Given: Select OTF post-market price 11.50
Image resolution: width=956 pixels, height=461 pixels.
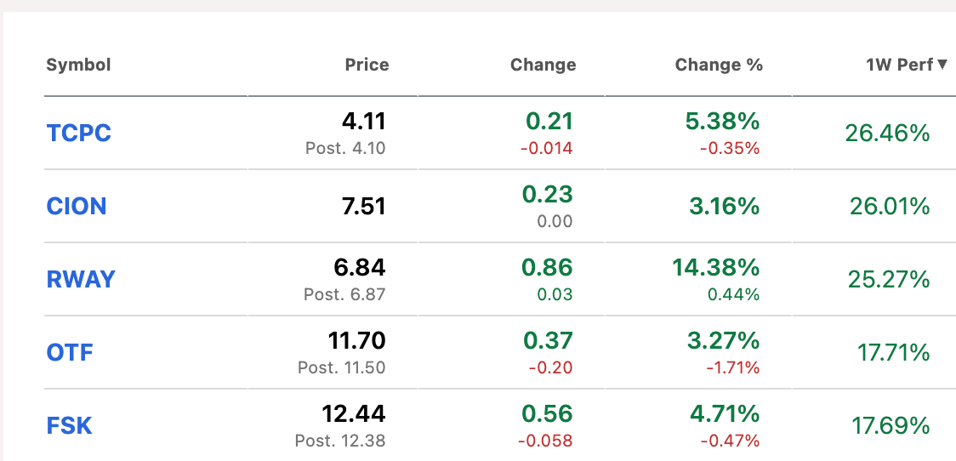Looking at the screenshot, I should tap(341, 367).
